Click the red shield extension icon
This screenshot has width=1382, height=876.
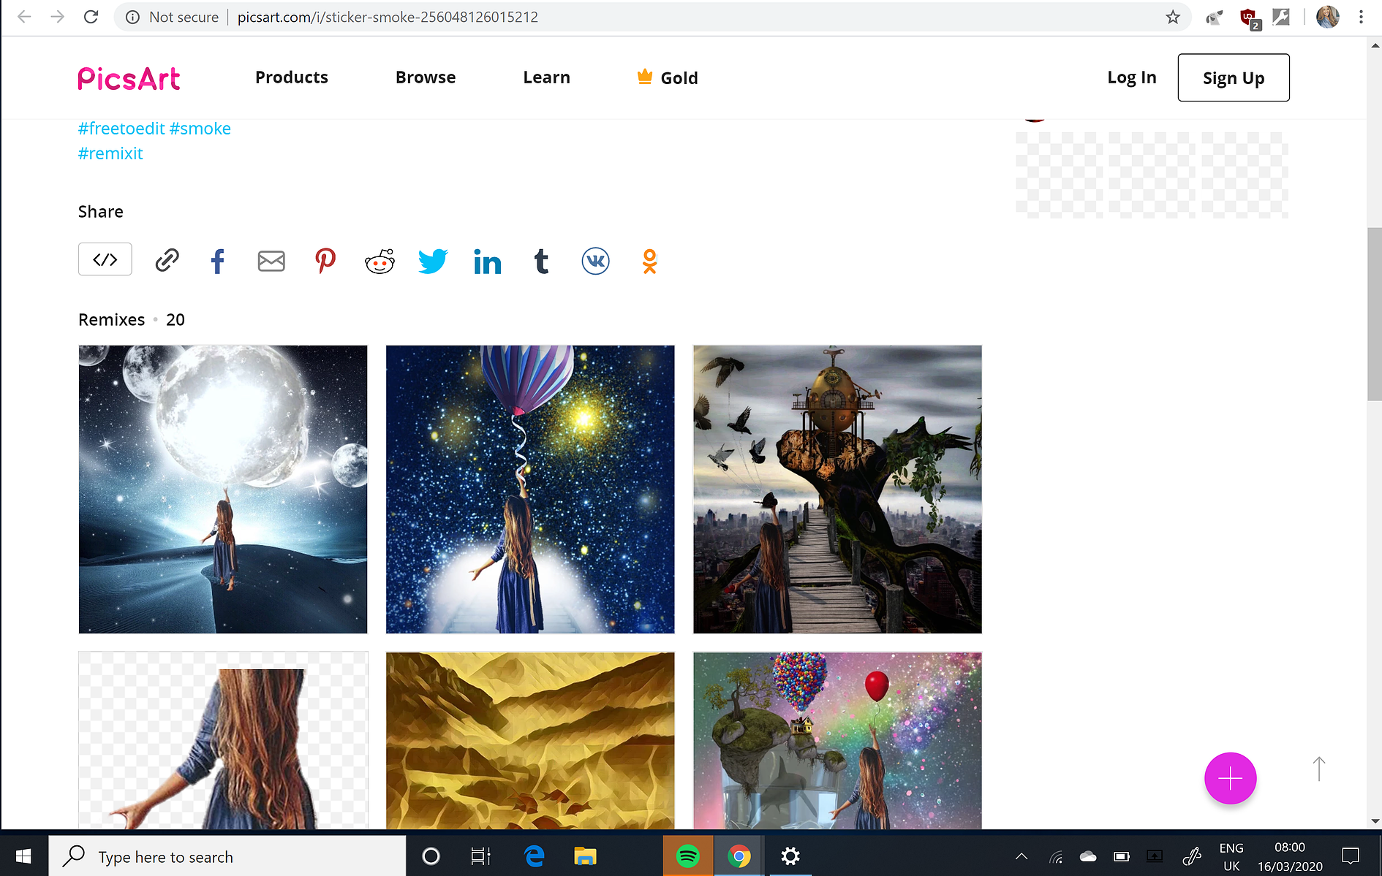(x=1249, y=18)
